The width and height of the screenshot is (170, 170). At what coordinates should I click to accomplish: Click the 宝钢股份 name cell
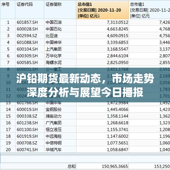(53, 109)
